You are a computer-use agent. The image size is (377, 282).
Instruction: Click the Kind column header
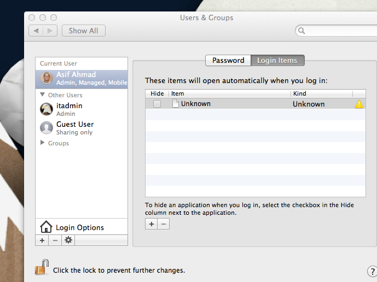pyautogui.click(x=322, y=93)
